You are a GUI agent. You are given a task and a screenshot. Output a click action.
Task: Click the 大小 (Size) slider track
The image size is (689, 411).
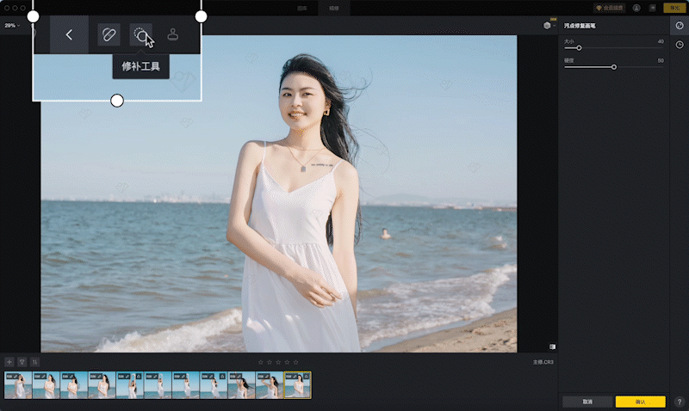click(x=613, y=48)
